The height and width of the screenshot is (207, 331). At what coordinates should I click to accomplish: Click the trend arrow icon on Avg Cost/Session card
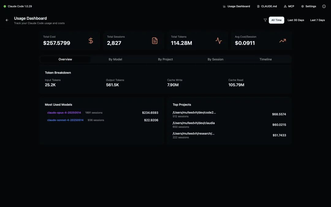click(x=282, y=40)
